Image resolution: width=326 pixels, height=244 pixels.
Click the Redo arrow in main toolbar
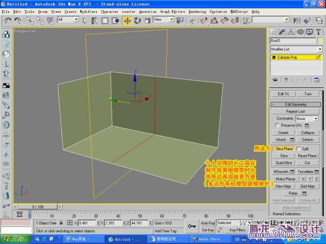pos(18,20)
